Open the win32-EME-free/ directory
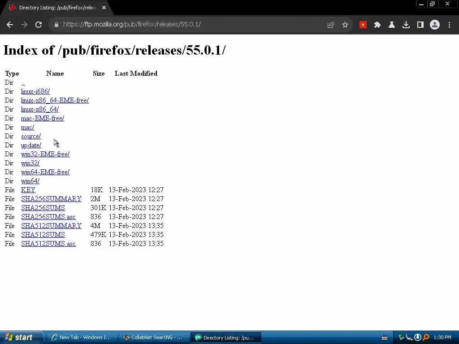Viewport: 459px width, 344px height. pyautogui.click(x=45, y=154)
